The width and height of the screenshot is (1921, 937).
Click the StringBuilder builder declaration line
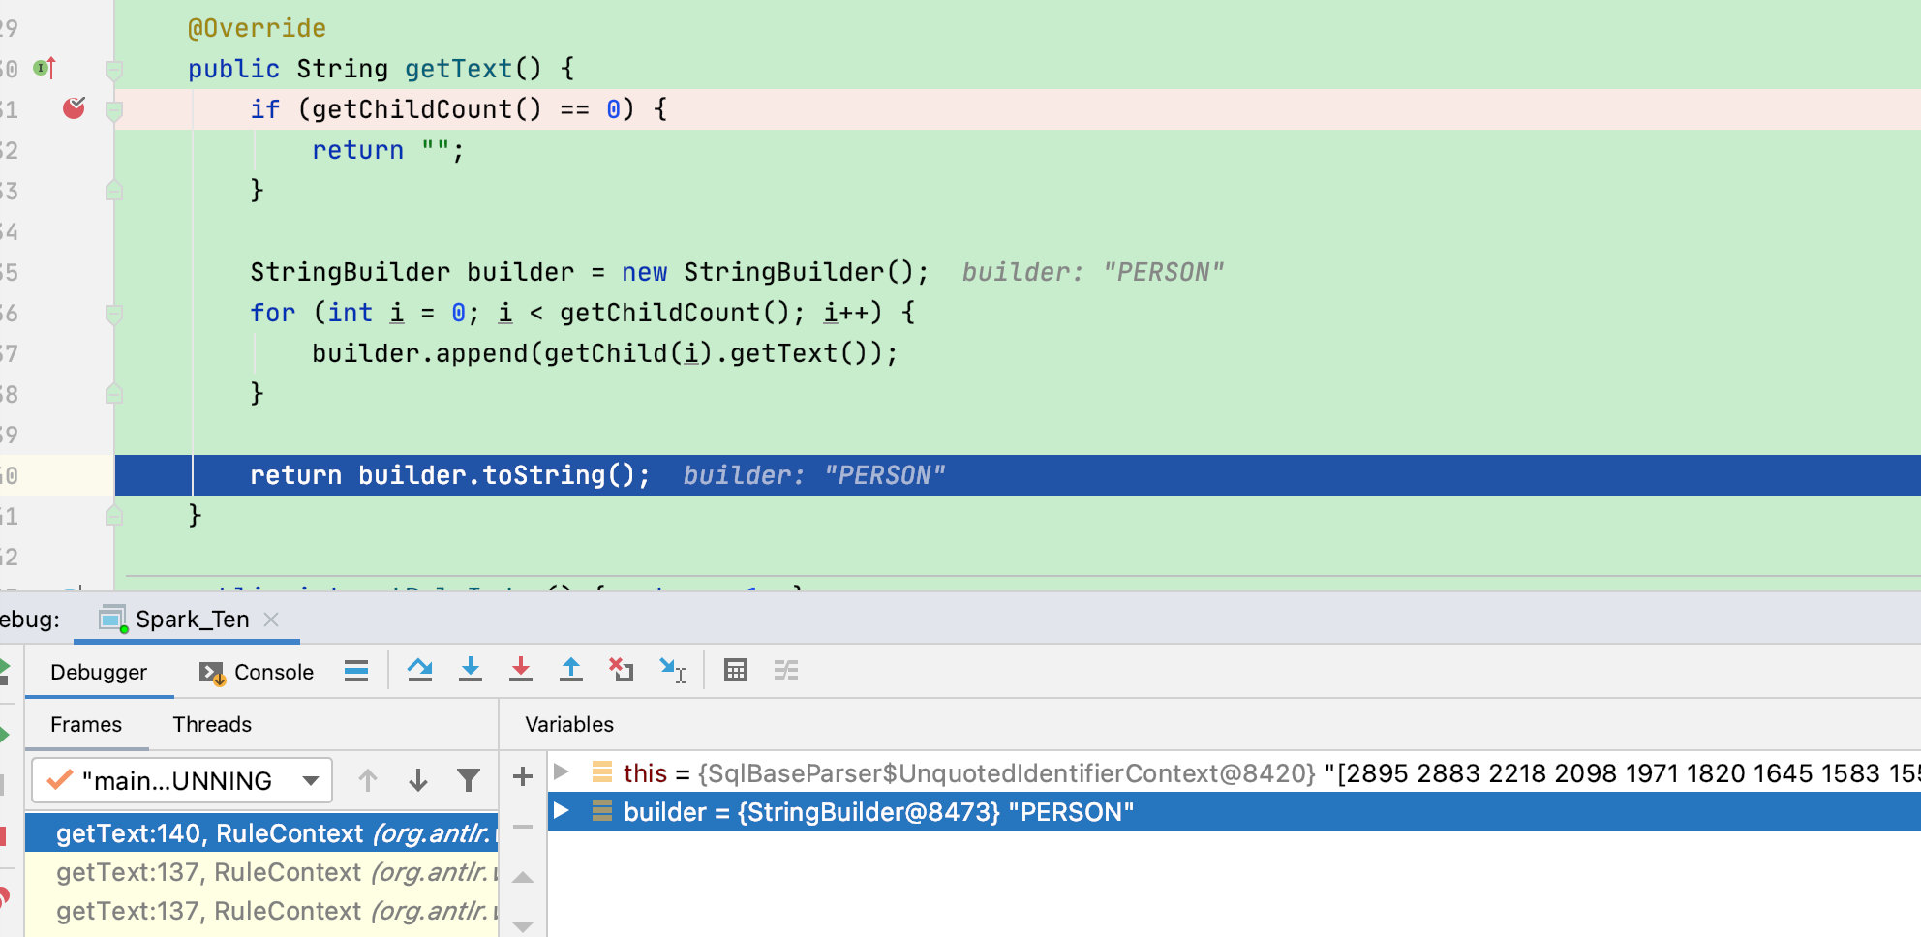click(x=589, y=272)
